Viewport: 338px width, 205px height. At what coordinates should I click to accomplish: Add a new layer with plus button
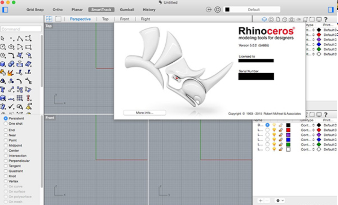tap(261, 200)
